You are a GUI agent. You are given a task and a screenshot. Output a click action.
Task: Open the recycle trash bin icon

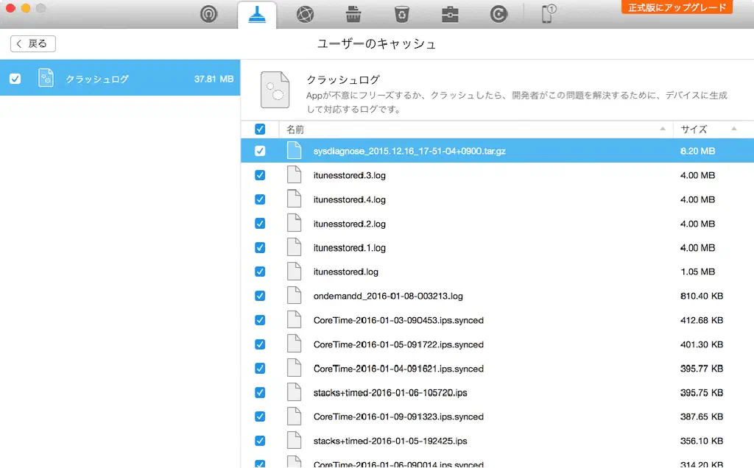(401, 14)
